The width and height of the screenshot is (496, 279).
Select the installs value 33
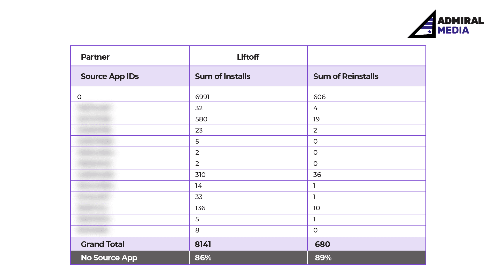[x=199, y=197]
